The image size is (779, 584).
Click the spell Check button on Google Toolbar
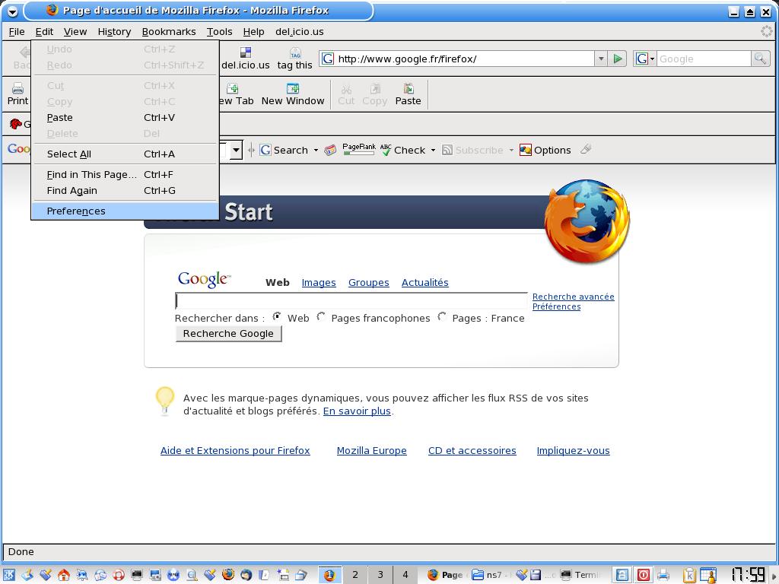click(x=403, y=150)
